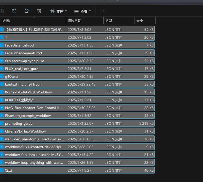Select the Phantom_example_workflow file name
This screenshot has width=203, height=182.
[28, 116]
